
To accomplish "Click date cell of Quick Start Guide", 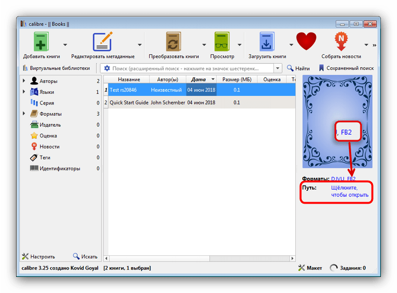I will click(201, 103).
